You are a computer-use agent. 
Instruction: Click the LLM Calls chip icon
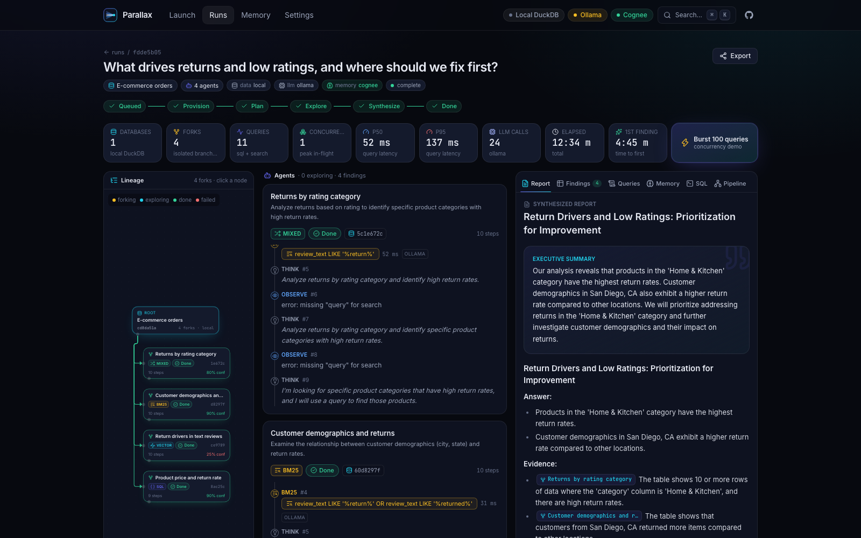[x=492, y=132]
